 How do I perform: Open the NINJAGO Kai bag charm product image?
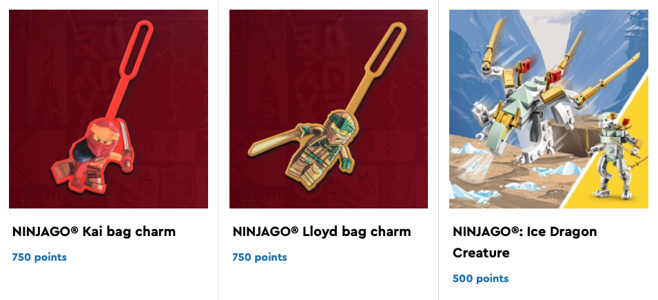tap(108, 109)
